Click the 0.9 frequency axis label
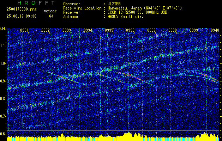 (x=2, y=81)
